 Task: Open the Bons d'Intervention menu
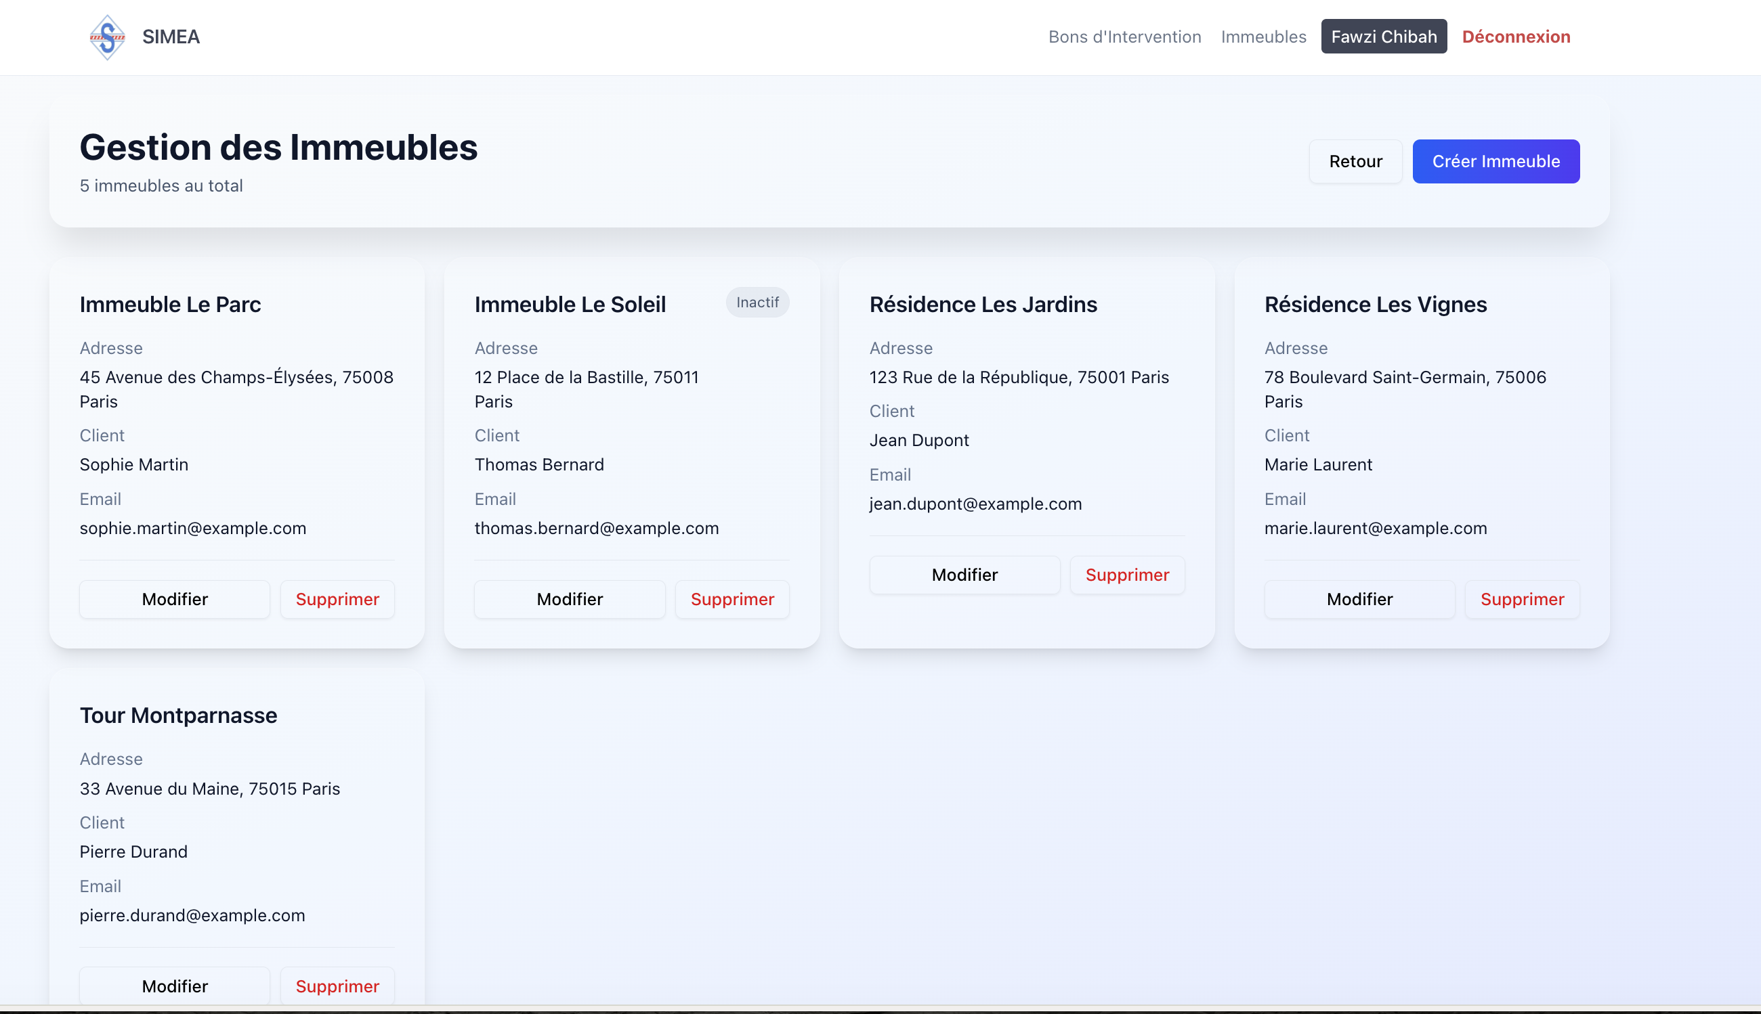click(x=1124, y=37)
